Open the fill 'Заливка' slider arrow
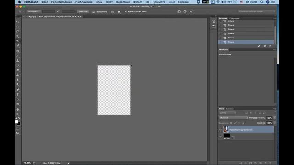Image resolution: width=294 pixels, height=165 pixels. (x=274, y=123)
